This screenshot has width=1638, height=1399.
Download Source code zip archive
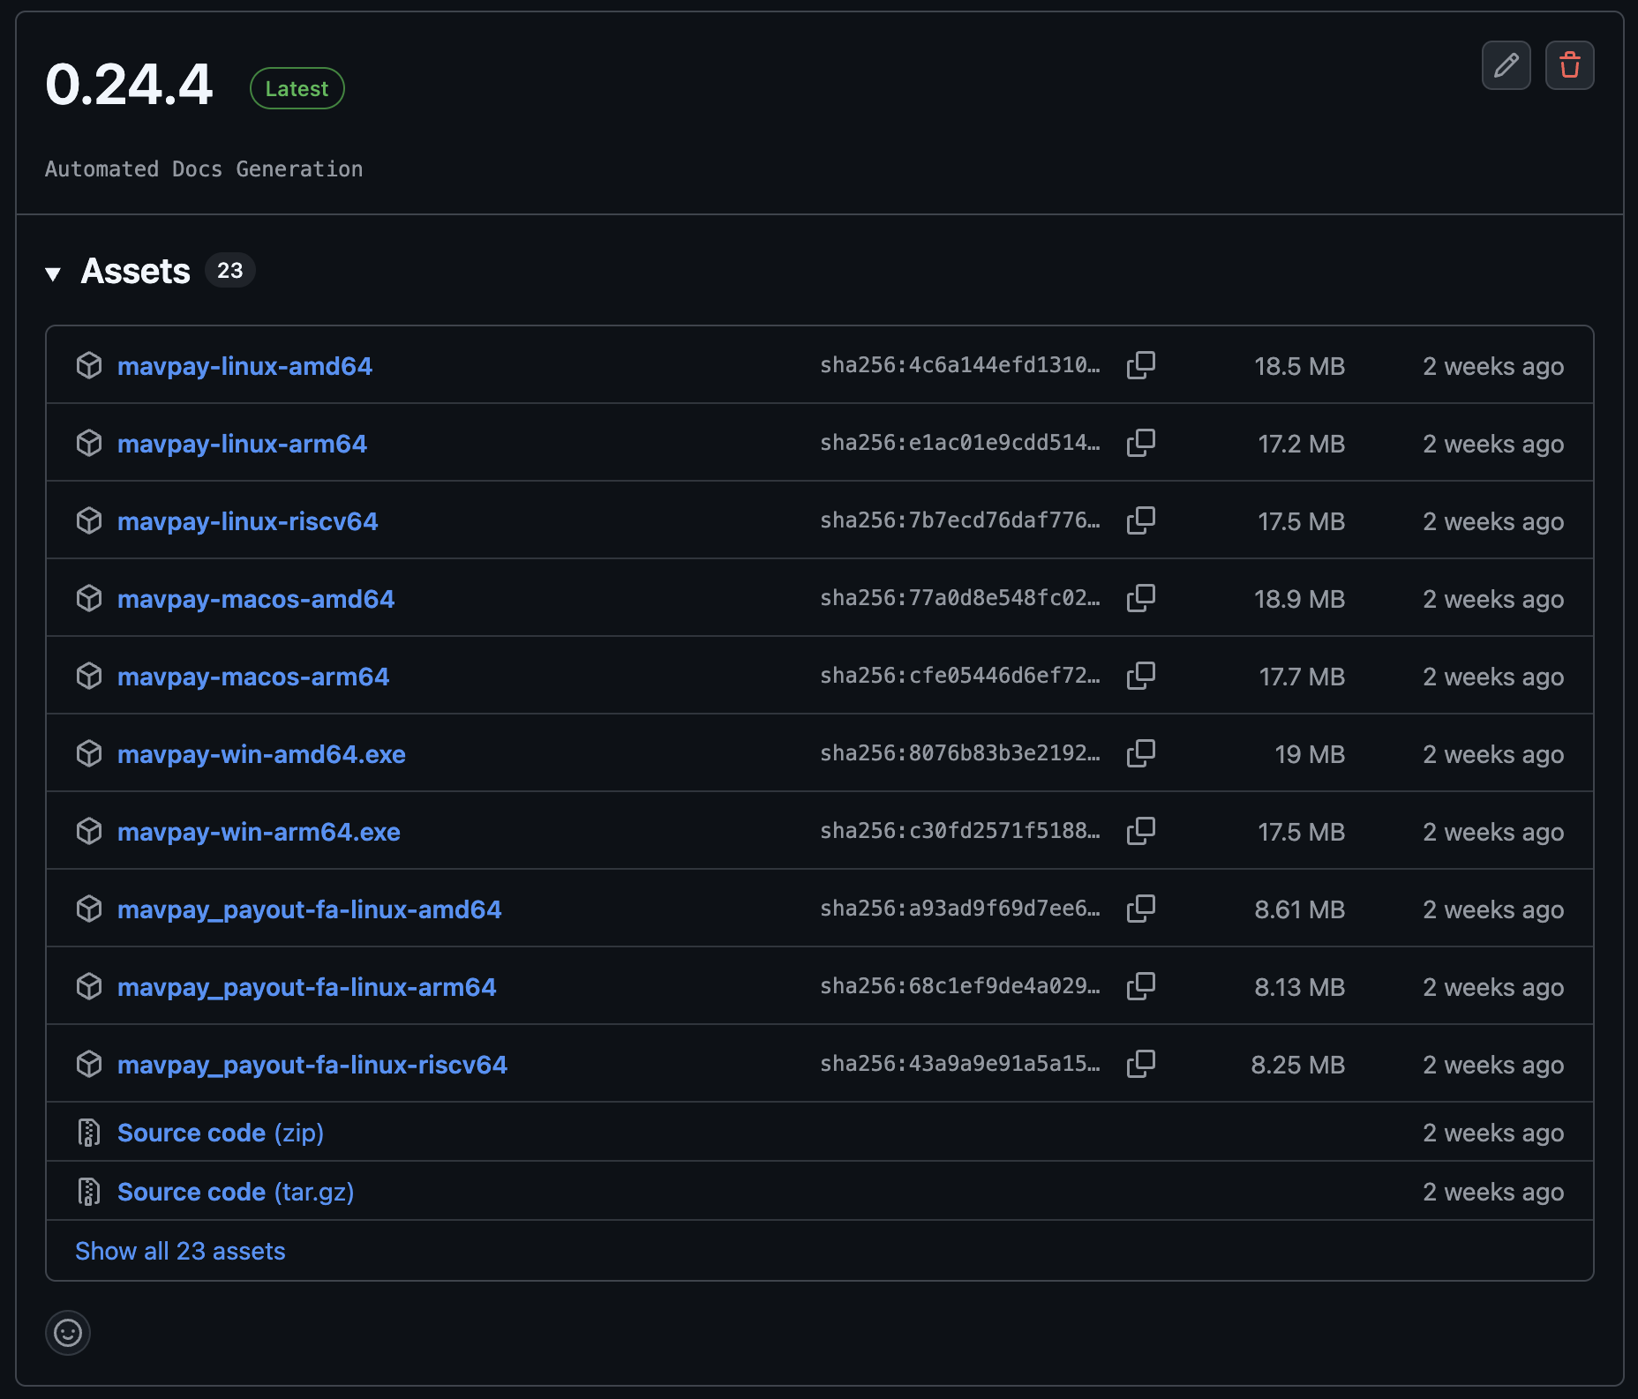point(220,1133)
